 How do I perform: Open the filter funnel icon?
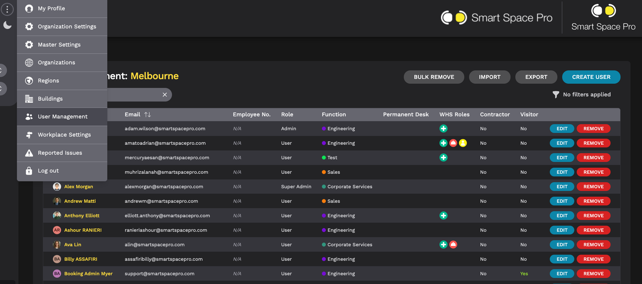[x=556, y=95]
